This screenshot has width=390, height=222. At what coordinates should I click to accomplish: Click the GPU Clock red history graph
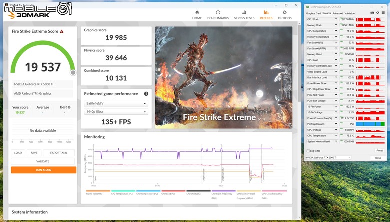click(x=370, y=19)
